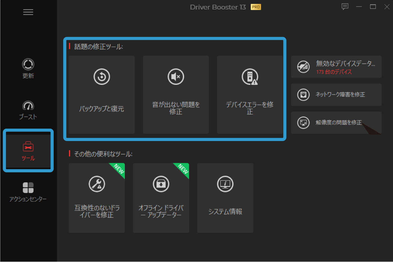Open the 更新 (Update) section icon

pyautogui.click(x=28, y=64)
